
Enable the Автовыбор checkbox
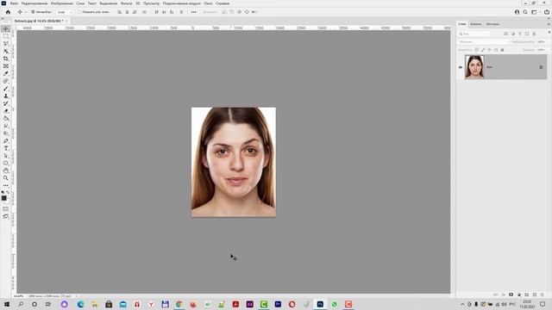point(33,12)
